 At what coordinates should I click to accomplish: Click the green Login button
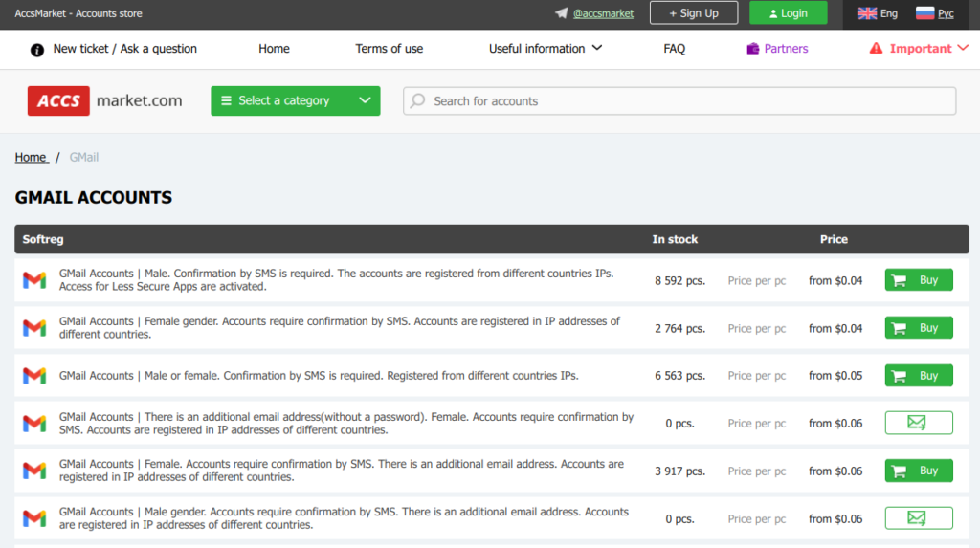[789, 13]
